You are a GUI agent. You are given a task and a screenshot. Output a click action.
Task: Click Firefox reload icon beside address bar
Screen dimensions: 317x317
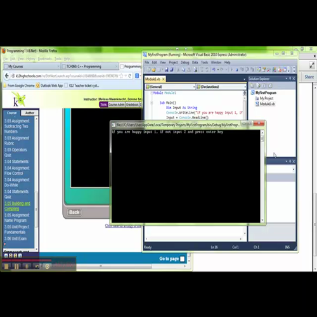click(x=130, y=75)
